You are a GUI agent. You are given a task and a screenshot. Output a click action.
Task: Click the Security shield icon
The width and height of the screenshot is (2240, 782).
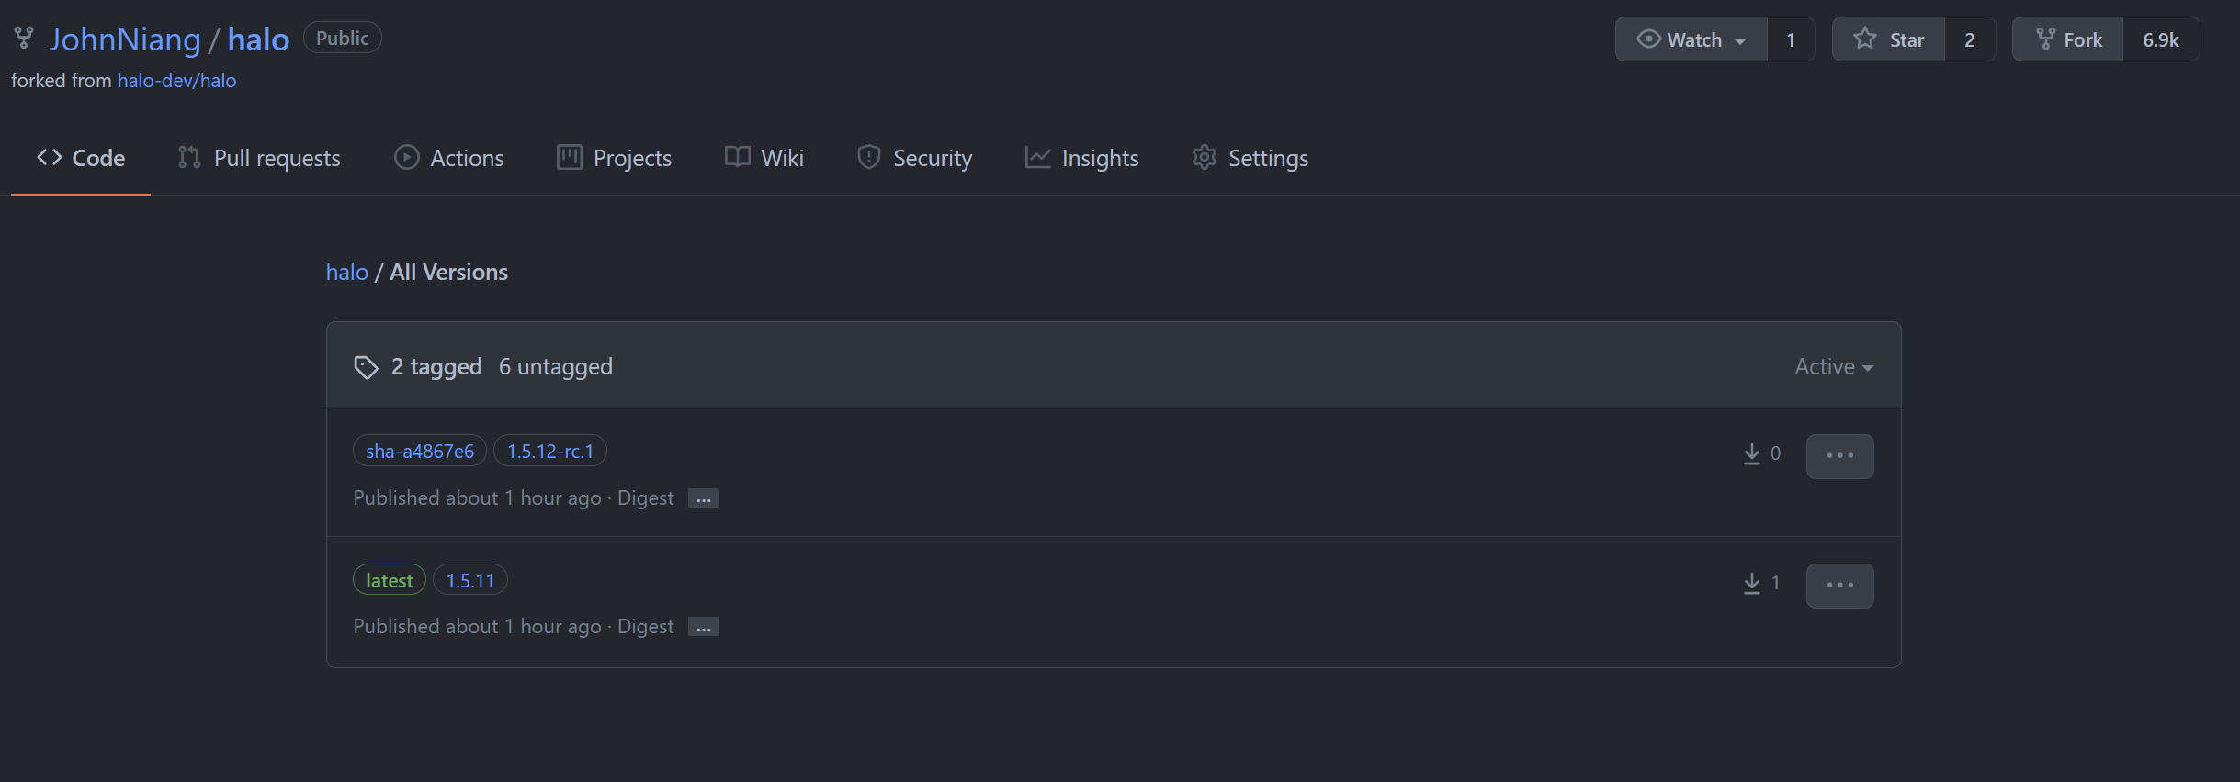point(867,157)
